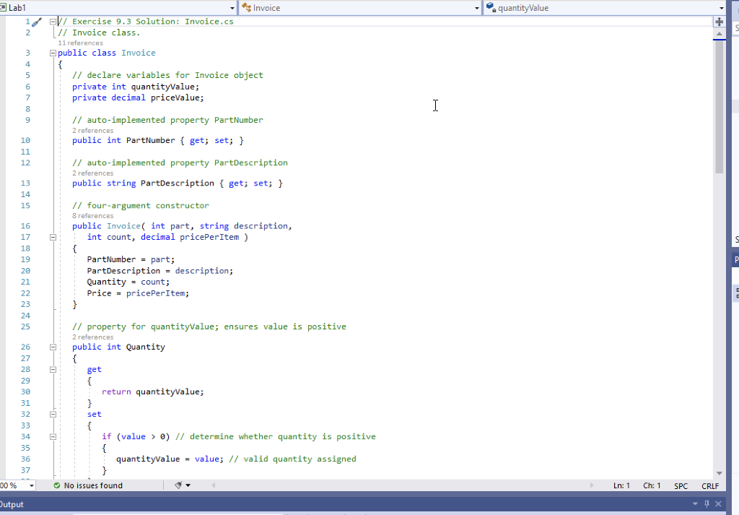
Task: Click the 'Price = pricePerItem;' statement
Action: [x=138, y=293]
